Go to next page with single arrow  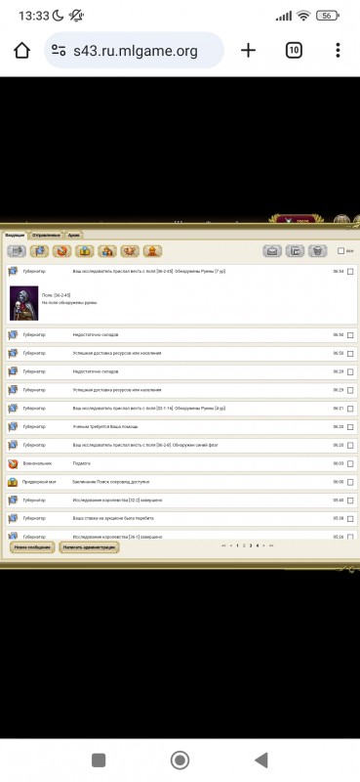coord(263,546)
